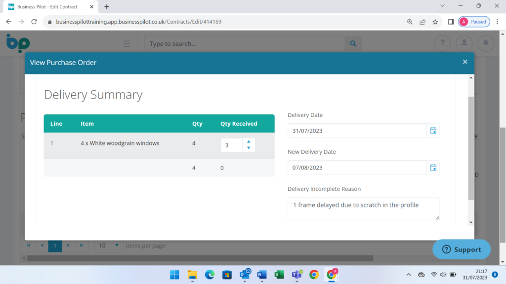Click the Delivery Date input field

click(357, 131)
